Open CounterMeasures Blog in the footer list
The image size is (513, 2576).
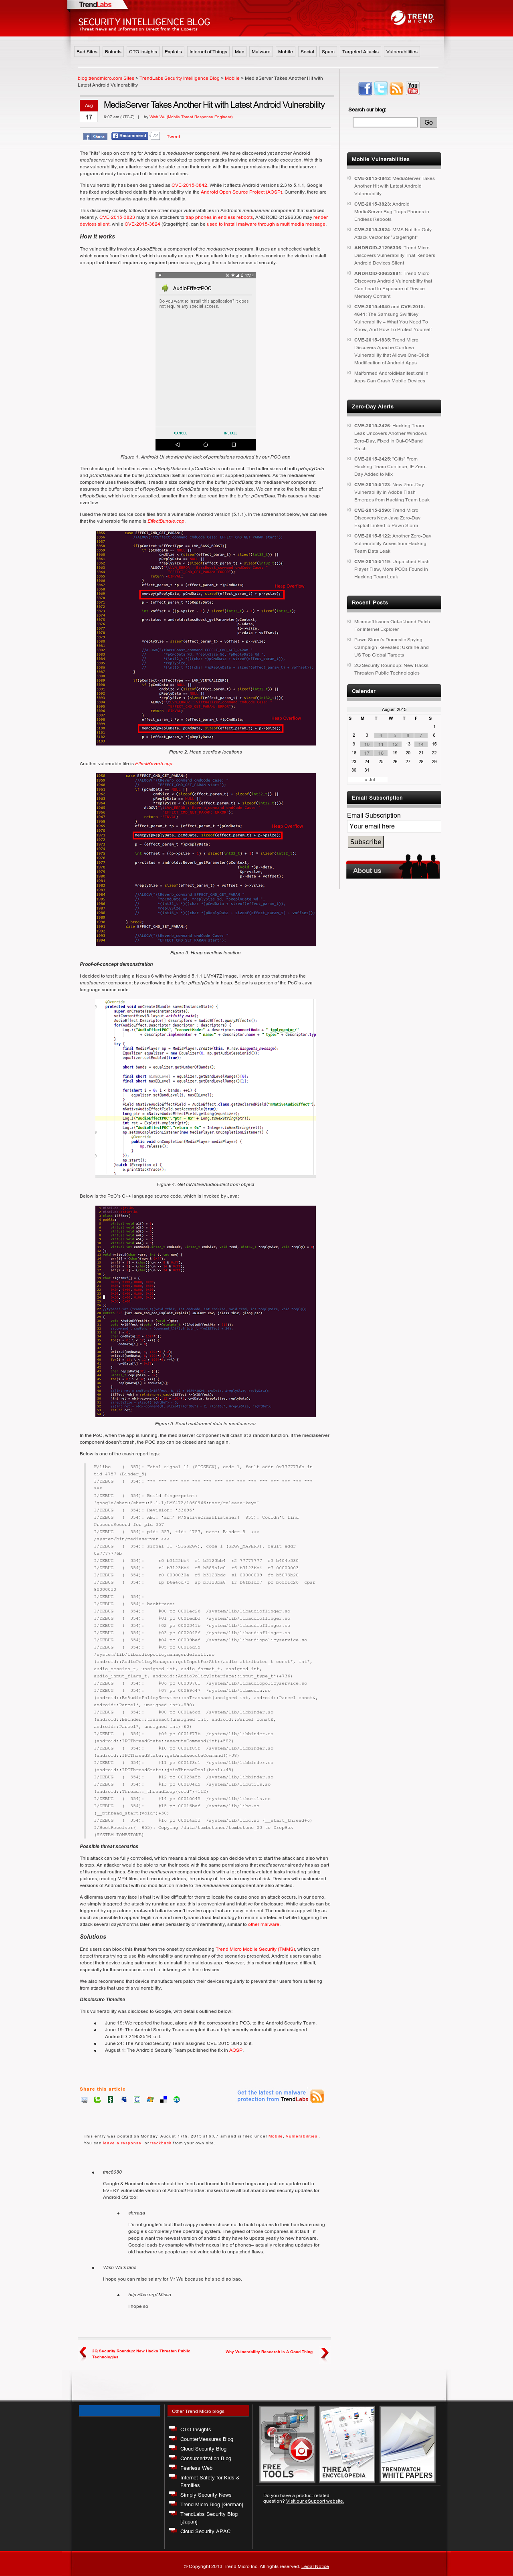coord(206,2439)
